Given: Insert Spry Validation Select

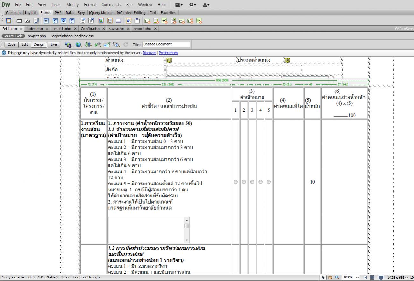Looking at the screenshot, I should coord(173,21).
